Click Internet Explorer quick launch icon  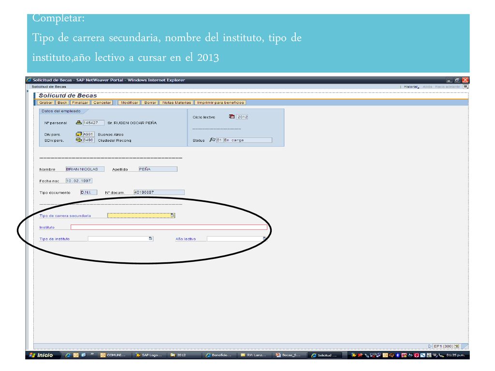tap(68, 355)
